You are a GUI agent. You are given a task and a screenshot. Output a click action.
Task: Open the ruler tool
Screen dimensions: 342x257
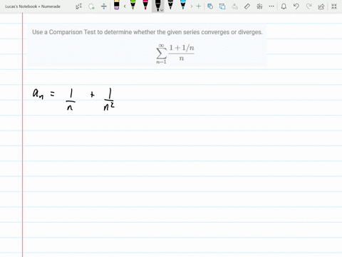pyautogui.click(x=247, y=6)
